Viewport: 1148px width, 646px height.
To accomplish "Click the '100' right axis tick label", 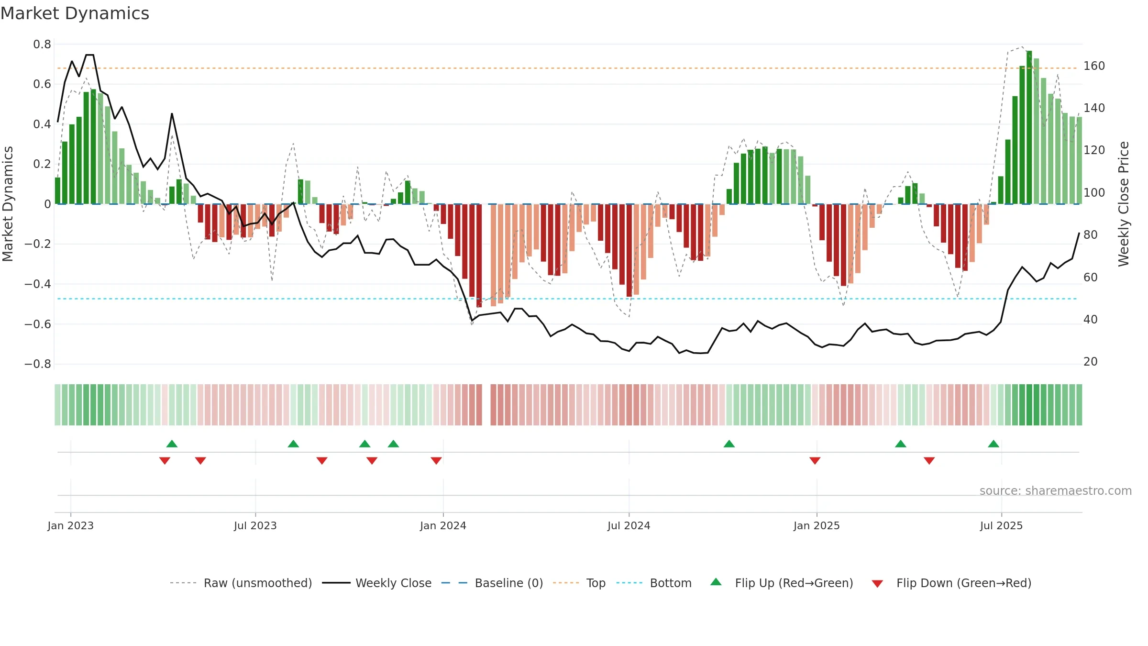I will coord(1094,193).
